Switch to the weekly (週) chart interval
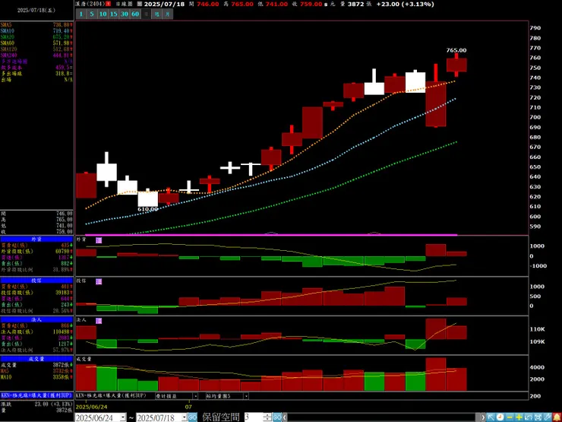 (156, 14)
